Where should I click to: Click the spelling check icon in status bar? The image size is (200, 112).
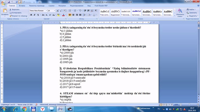click(x=36, y=105)
